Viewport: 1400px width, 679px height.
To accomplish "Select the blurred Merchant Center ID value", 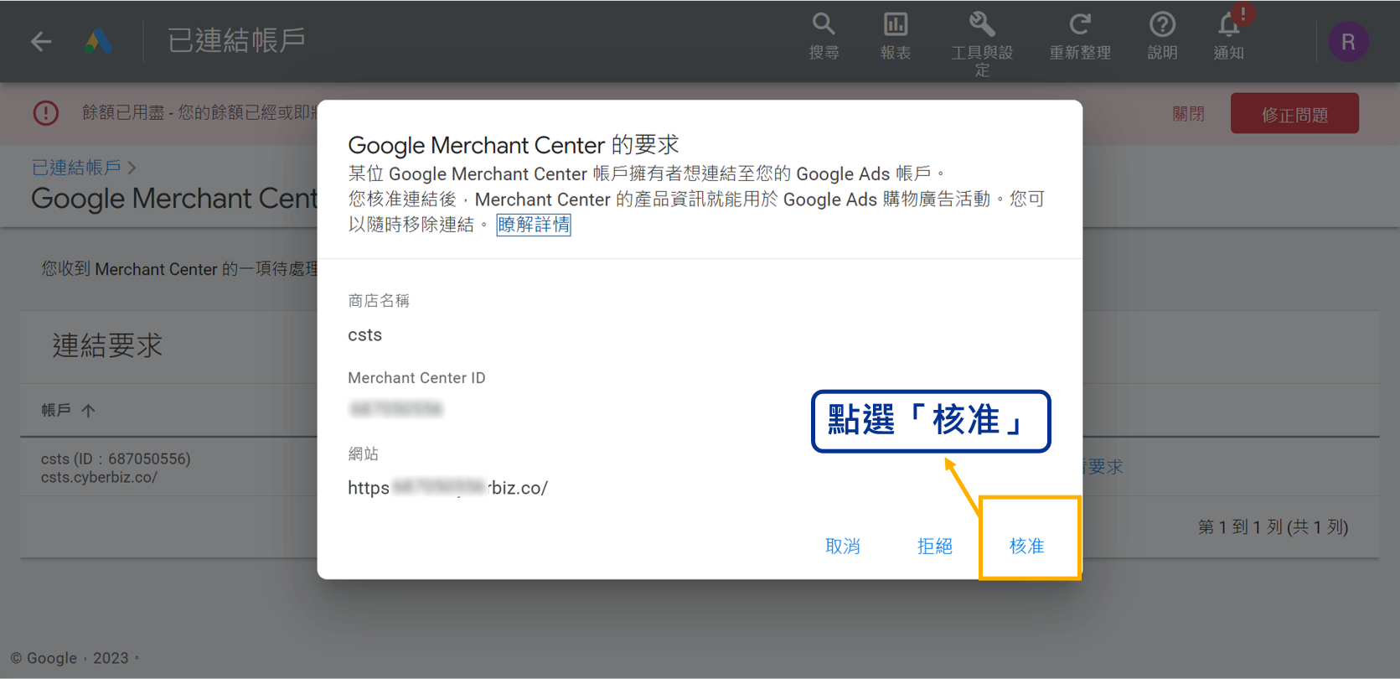I will tap(396, 409).
